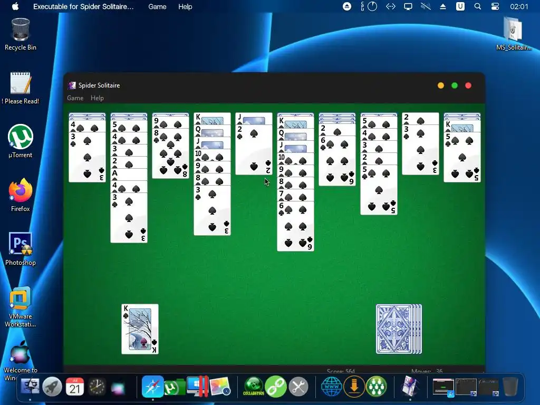Select the 2 of spades under the Jack
Image resolution: width=540 pixels, height=405 pixels.
[x=254, y=149]
